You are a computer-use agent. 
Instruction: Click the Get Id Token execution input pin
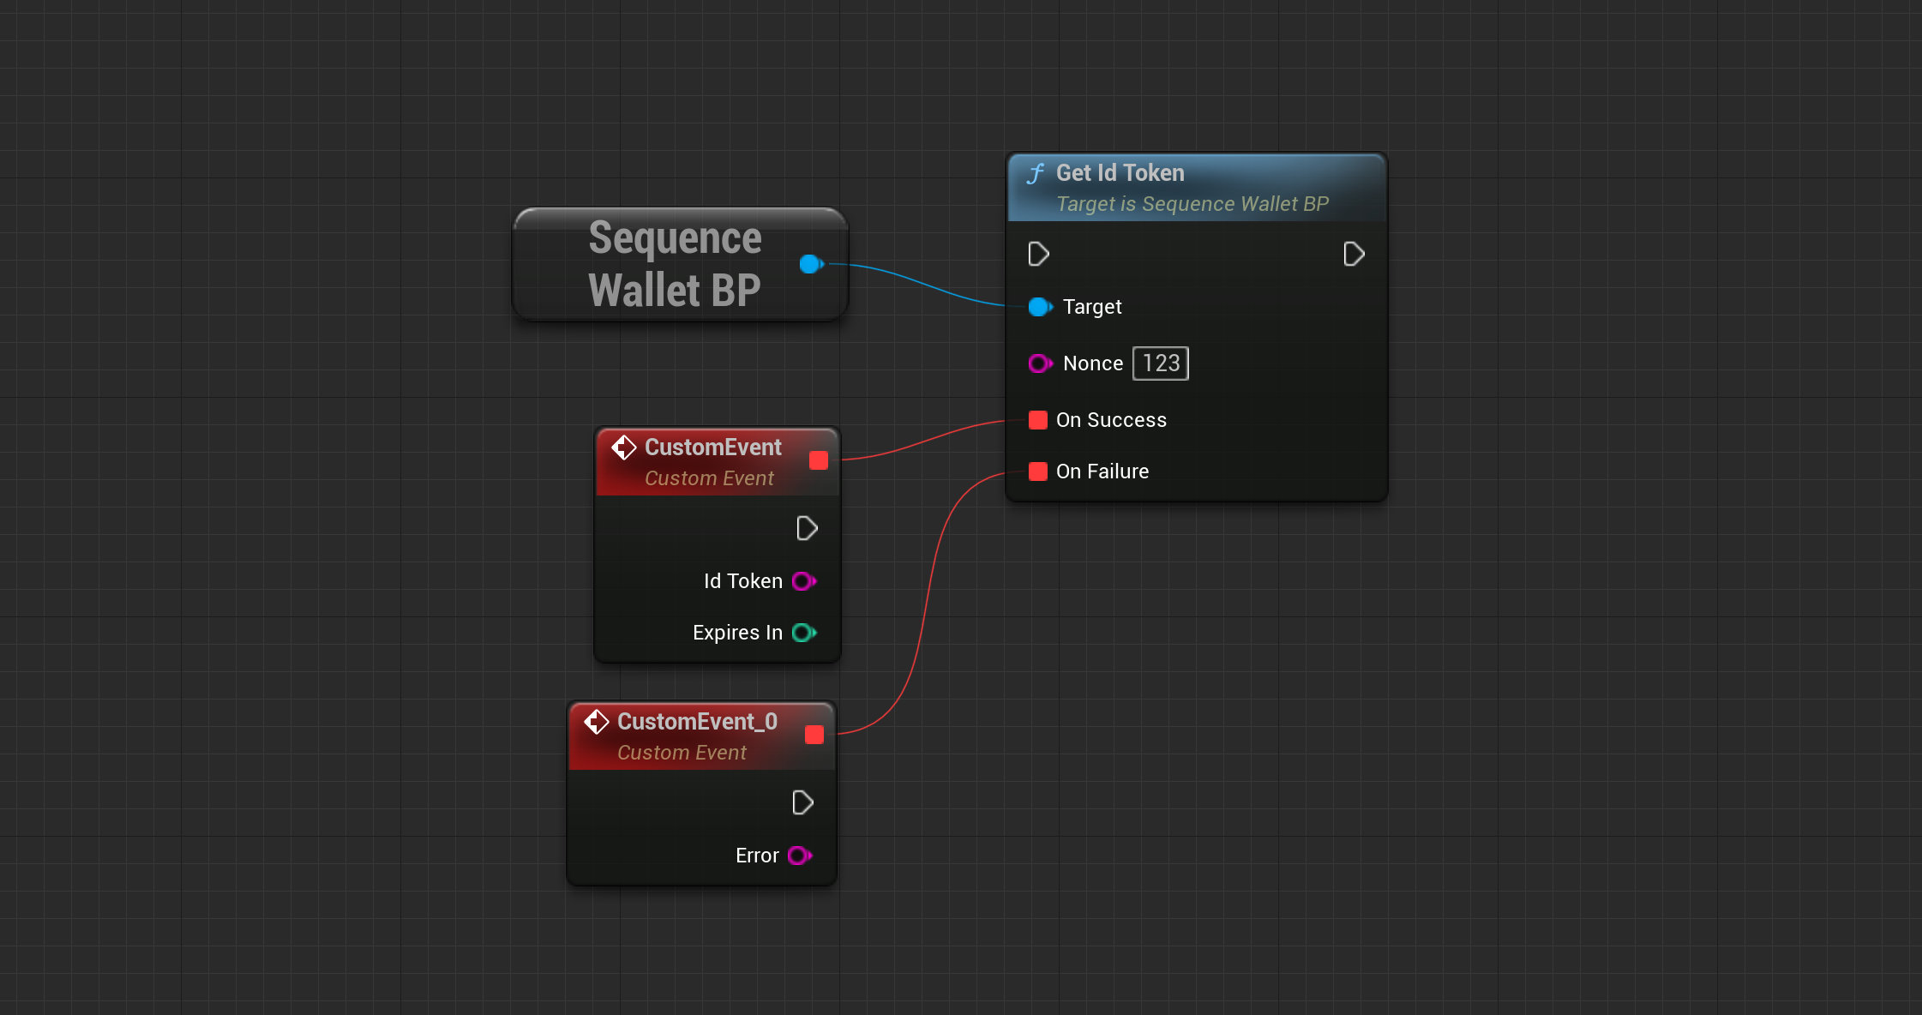[x=1038, y=254]
